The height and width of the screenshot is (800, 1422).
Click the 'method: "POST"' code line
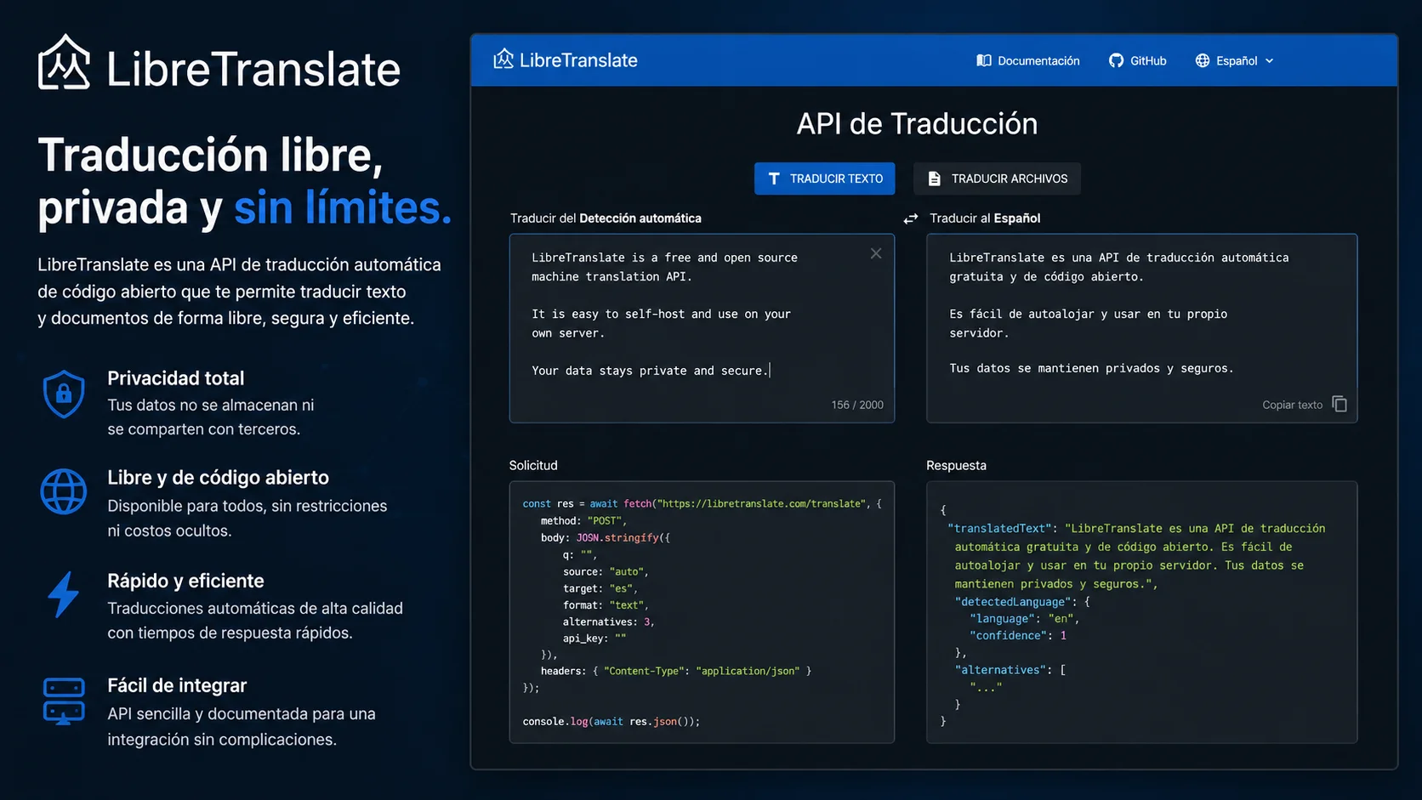pos(583,520)
